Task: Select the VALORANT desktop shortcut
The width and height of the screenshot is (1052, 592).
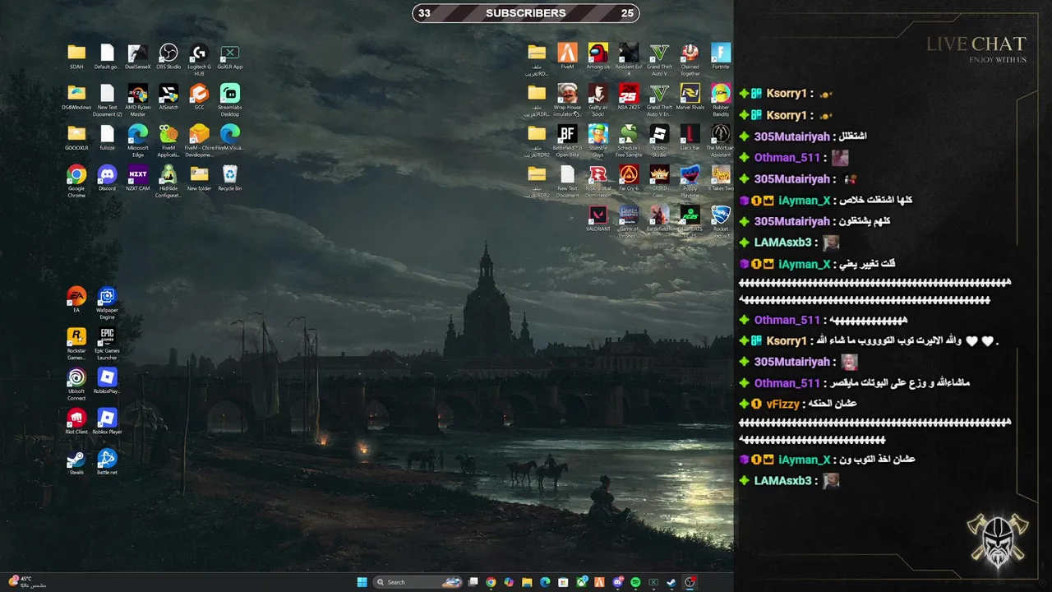Action: pos(598,219)
